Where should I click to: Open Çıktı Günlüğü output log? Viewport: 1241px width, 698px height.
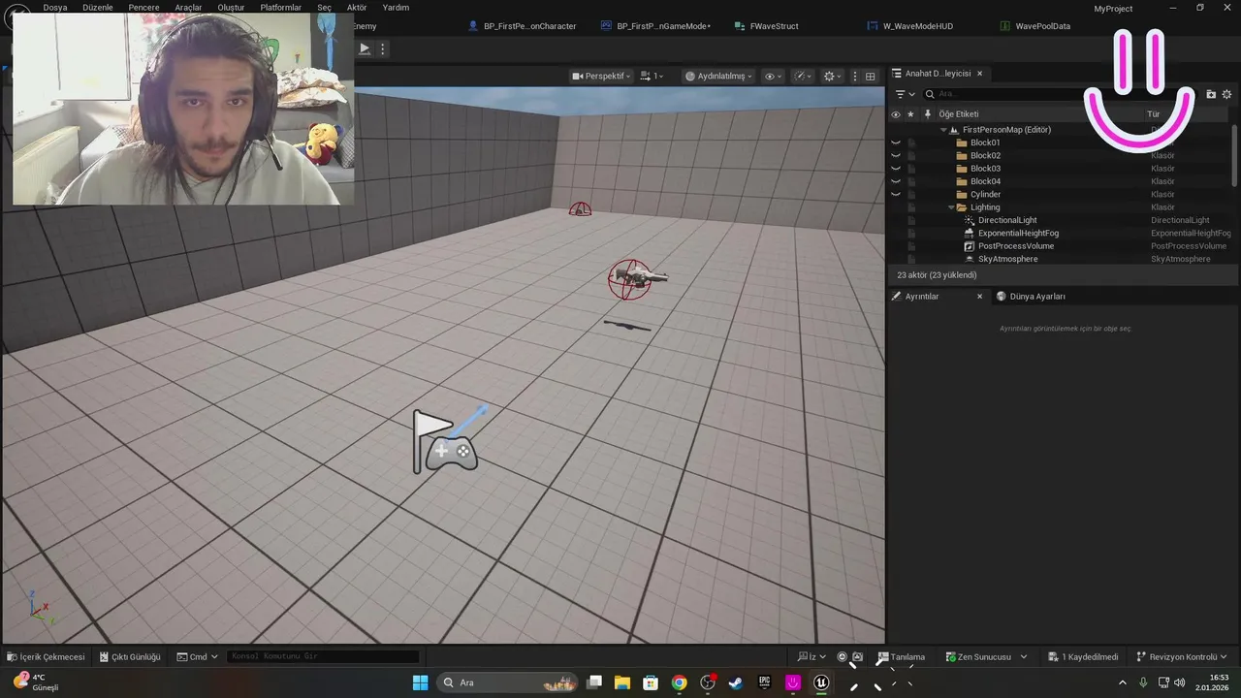pyautogui.click(x=130, y=657)
